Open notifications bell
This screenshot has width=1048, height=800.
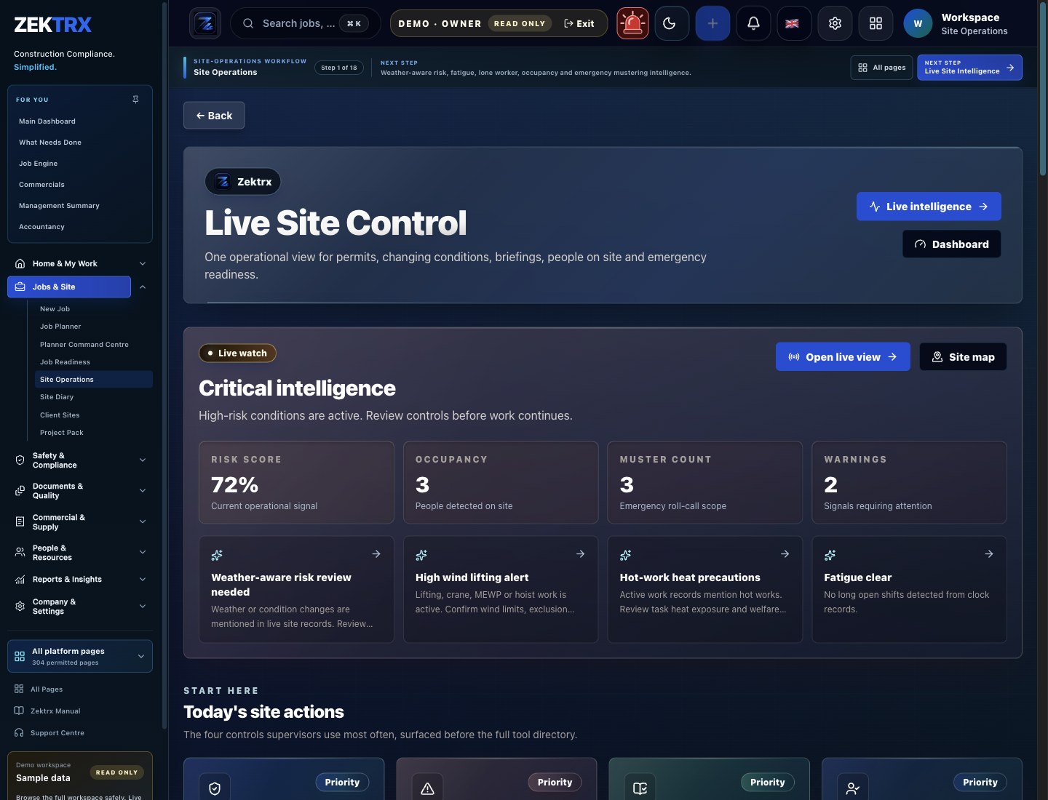(753, 23)
